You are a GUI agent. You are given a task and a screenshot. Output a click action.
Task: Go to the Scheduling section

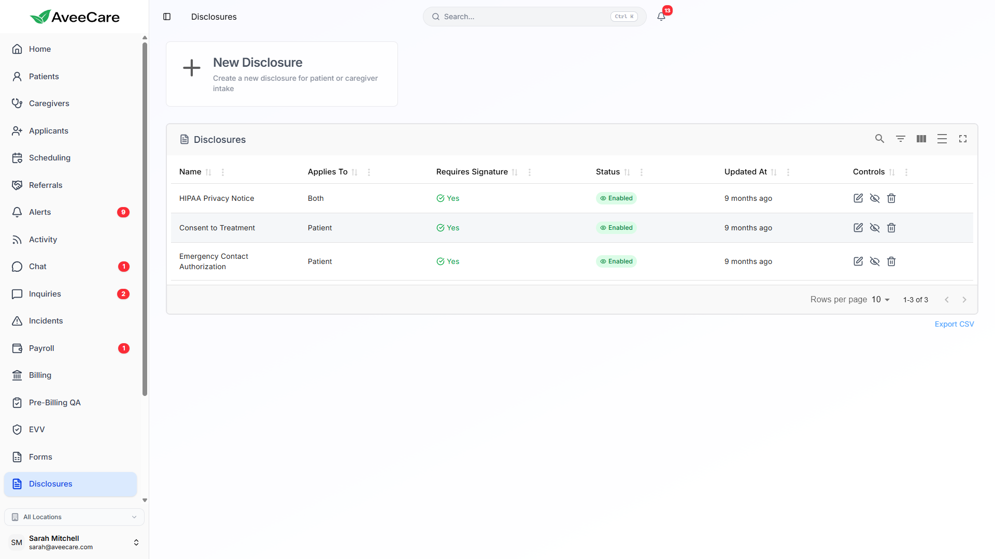click(49, 158)
